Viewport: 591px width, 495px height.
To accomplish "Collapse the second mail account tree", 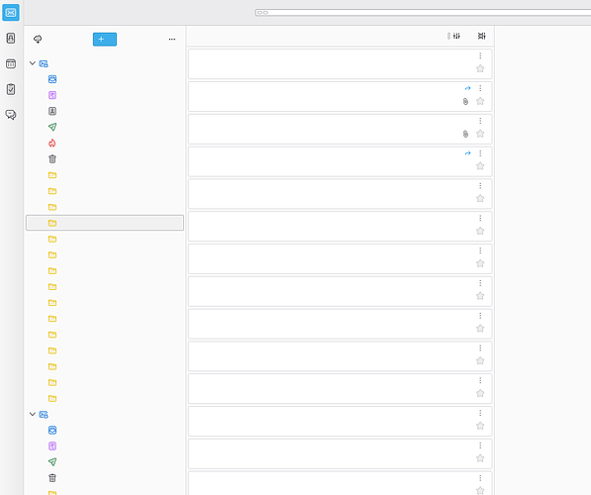I will point(33,414).
